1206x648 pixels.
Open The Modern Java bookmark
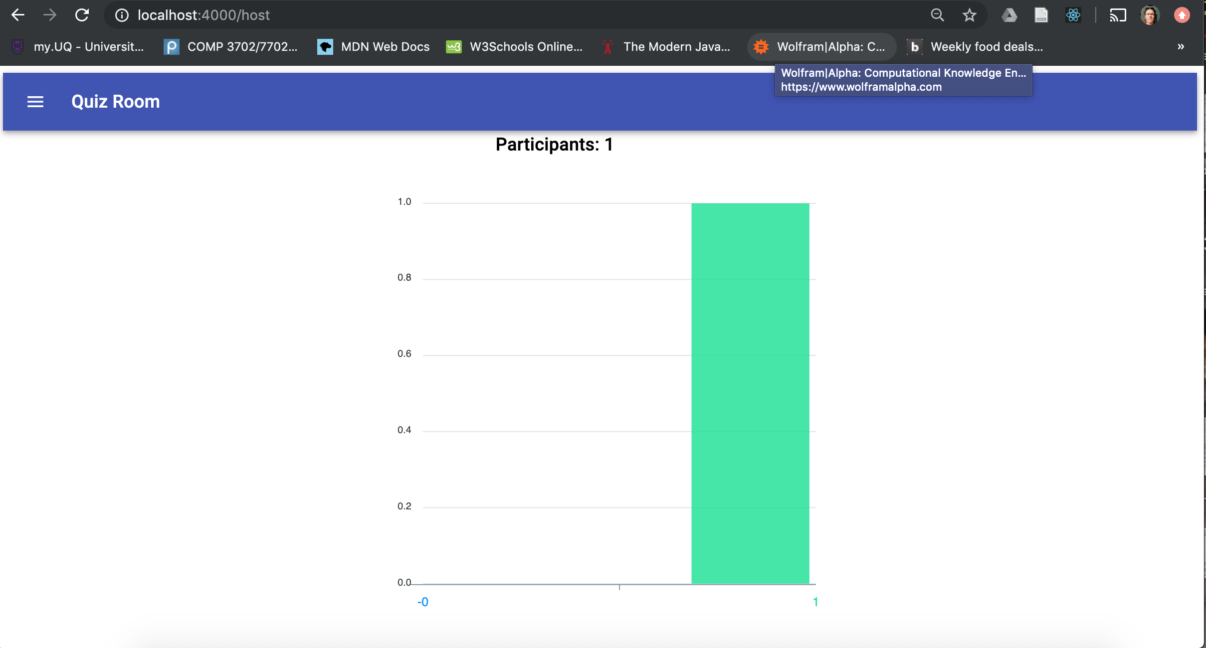point(665,46)
